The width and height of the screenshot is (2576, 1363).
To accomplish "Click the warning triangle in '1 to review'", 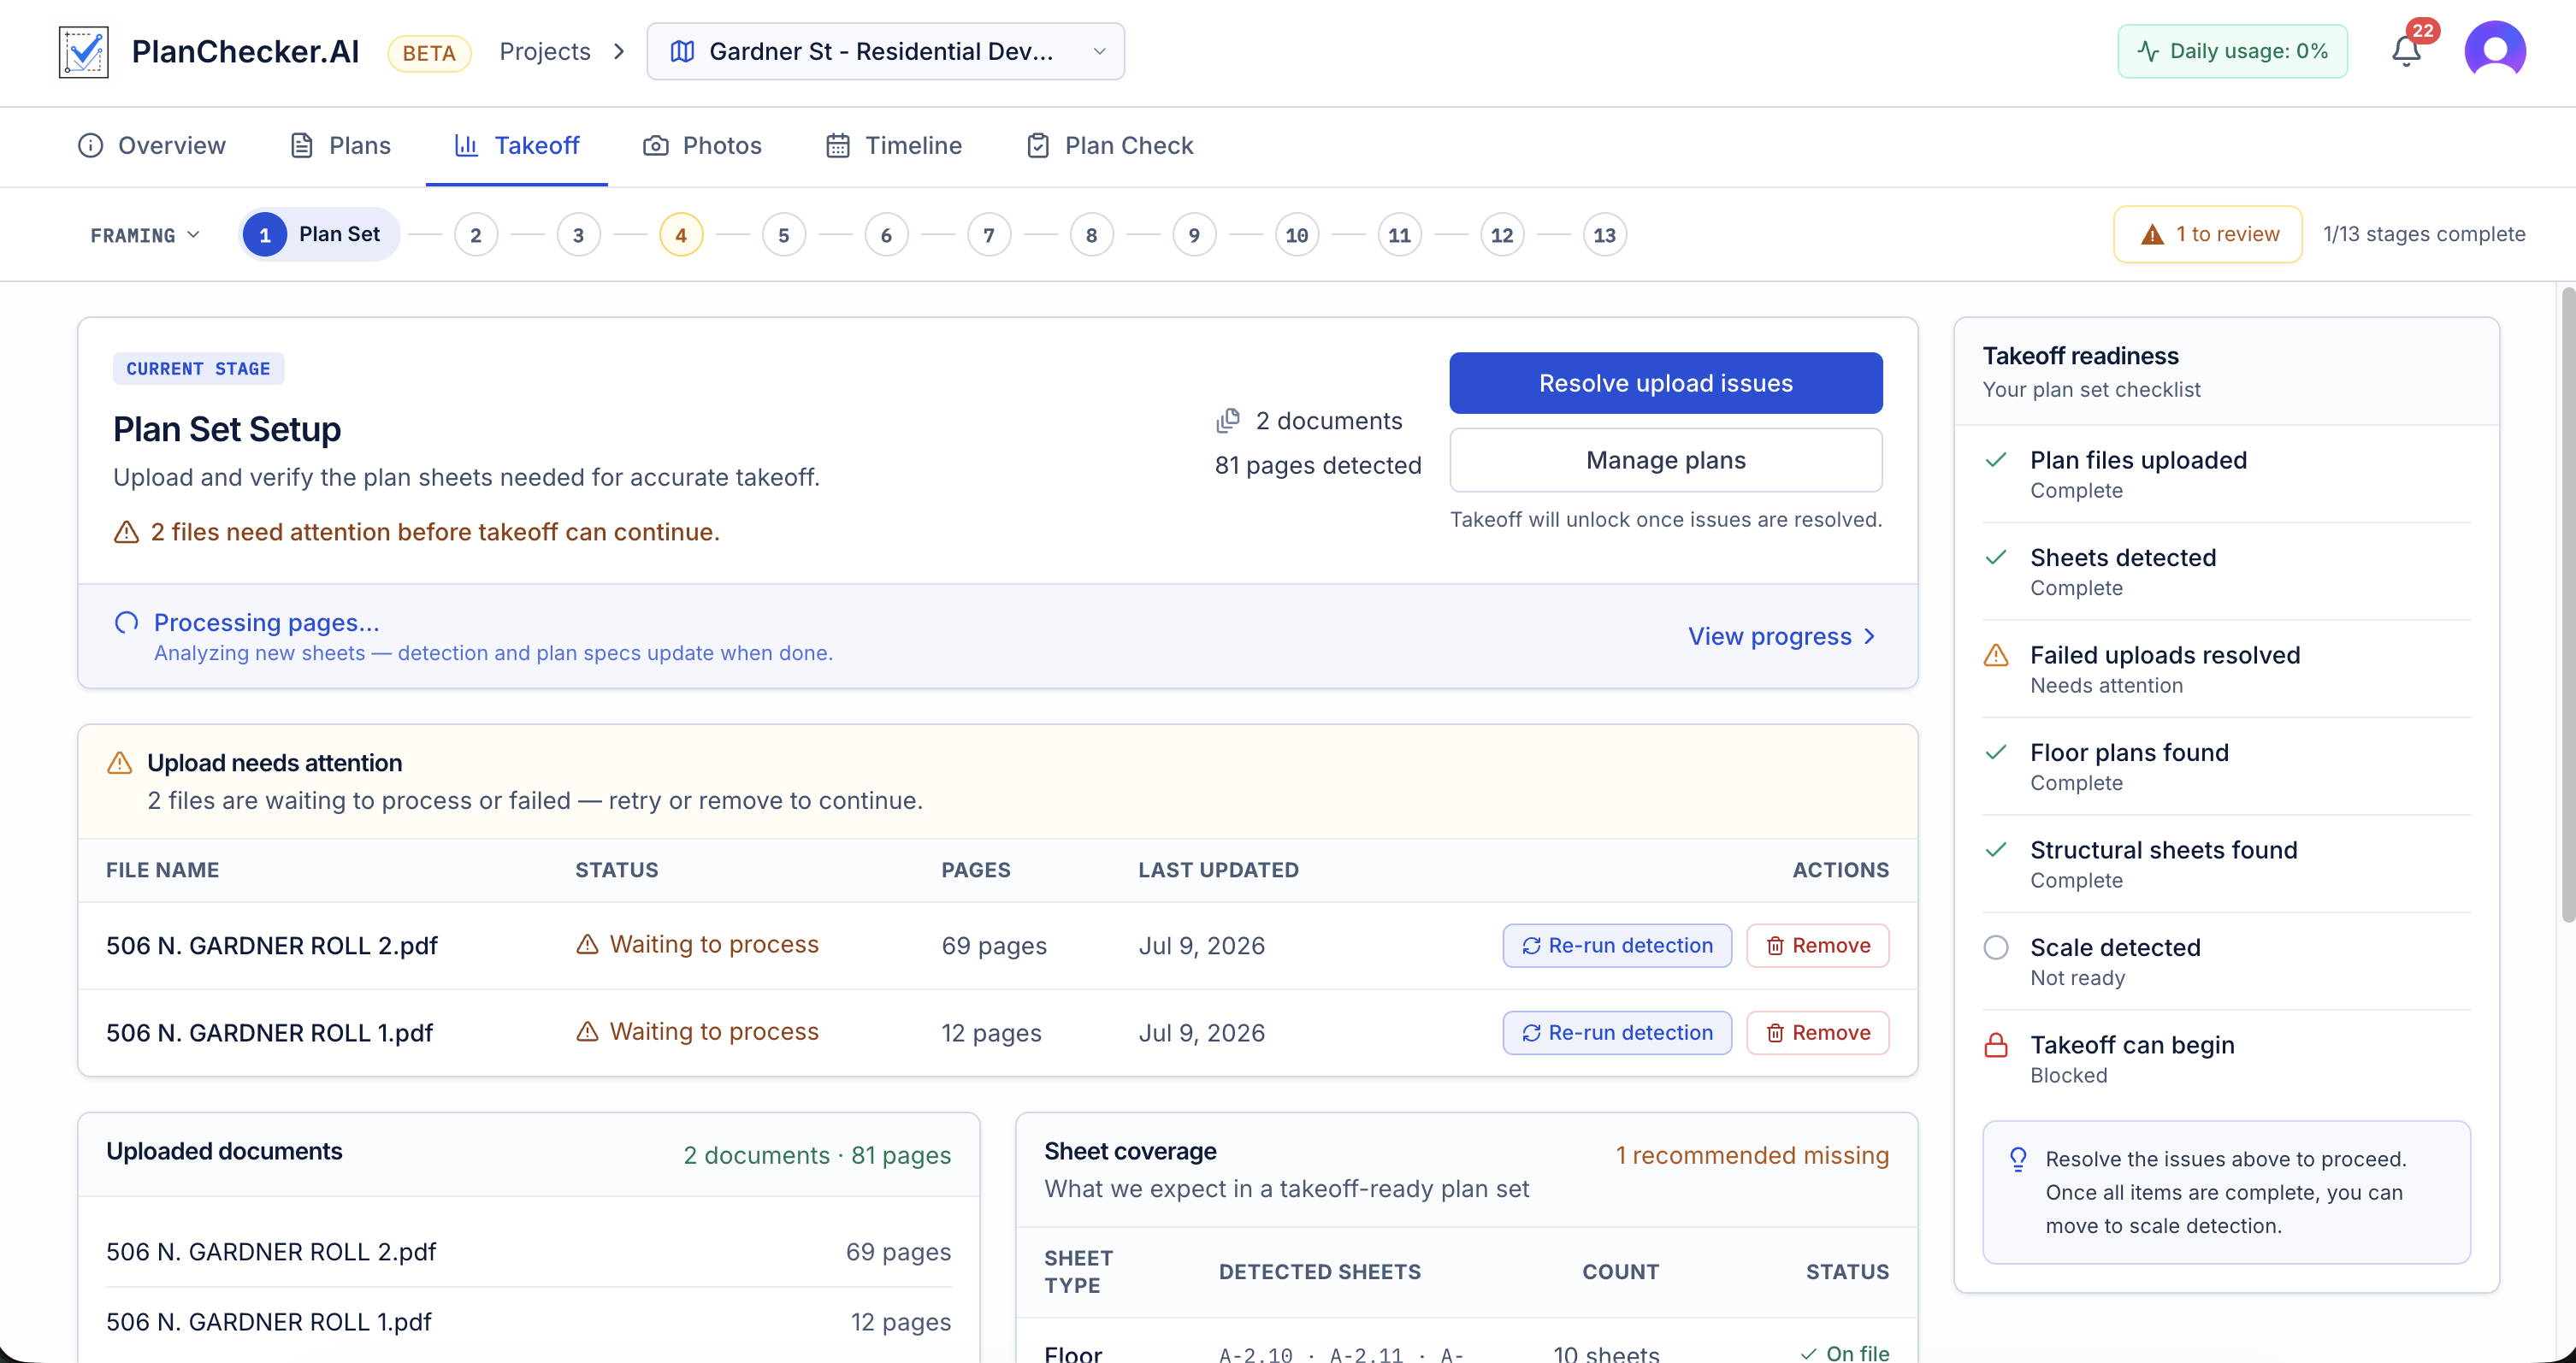I will pyautogui.click(x=2152, y=234).
